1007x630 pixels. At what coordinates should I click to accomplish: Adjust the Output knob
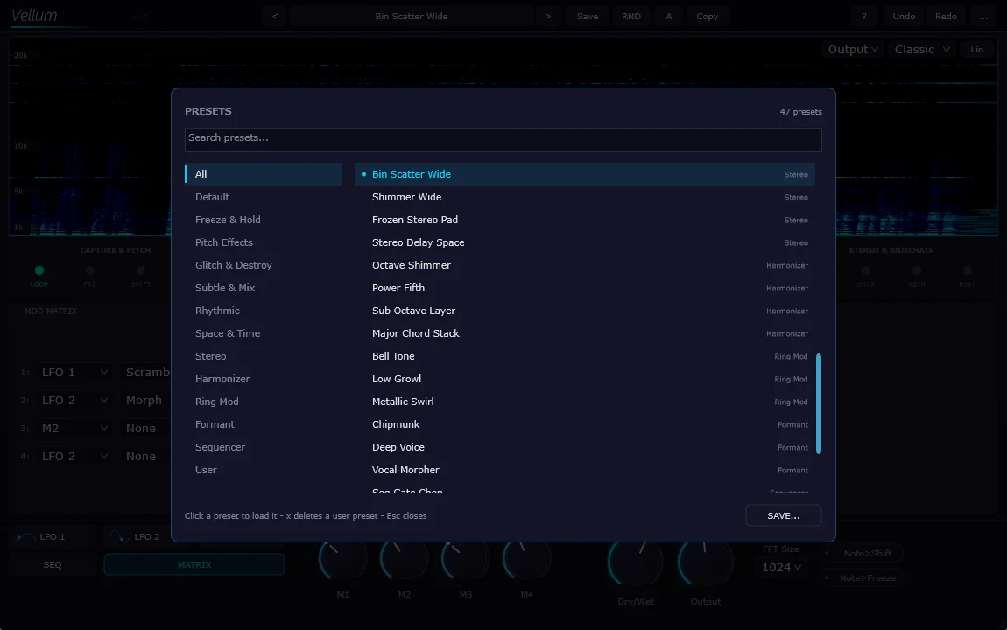point(705,563)
